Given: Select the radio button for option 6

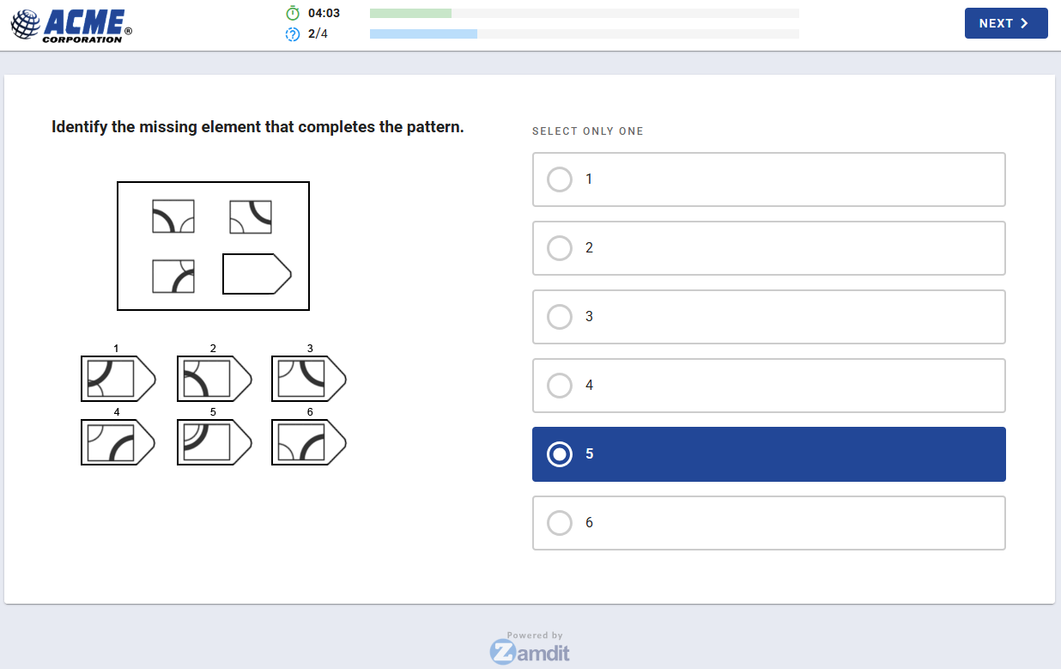Looking at the screenshot, I should tap(560, 523).
